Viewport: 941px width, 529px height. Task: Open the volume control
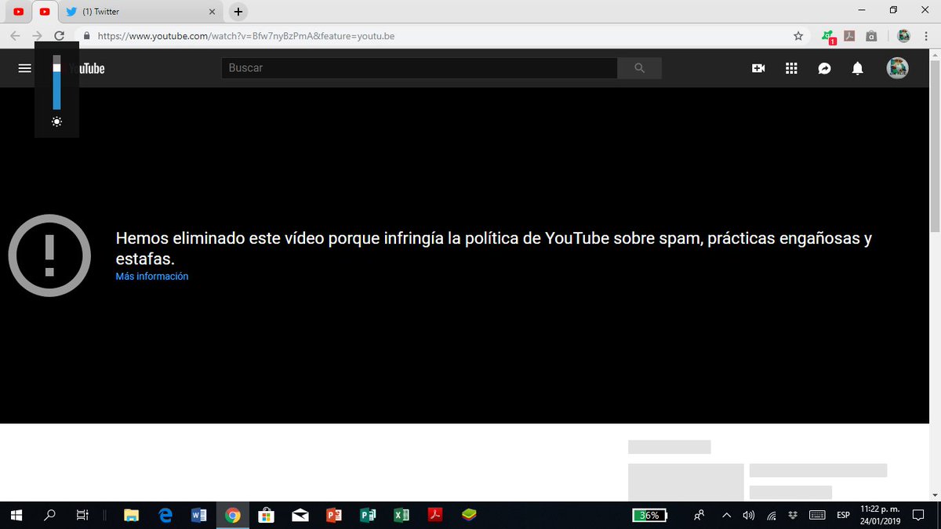[x=748, y=515]
